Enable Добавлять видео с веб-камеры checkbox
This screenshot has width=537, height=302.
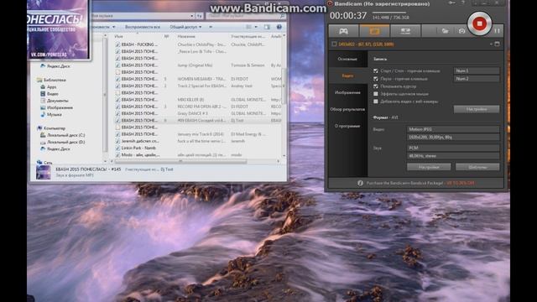click(376, 102)
